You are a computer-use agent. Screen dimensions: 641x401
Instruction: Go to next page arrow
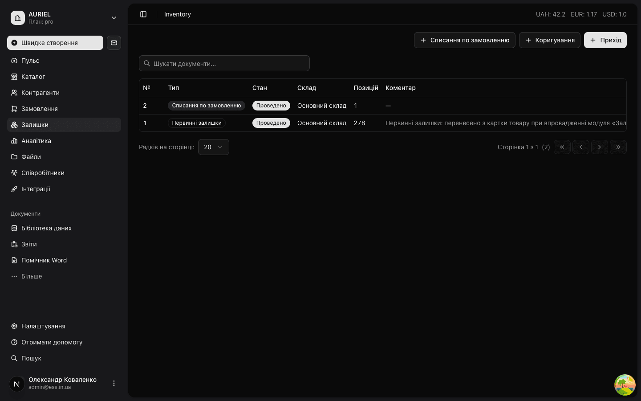(x=600, y=147)
